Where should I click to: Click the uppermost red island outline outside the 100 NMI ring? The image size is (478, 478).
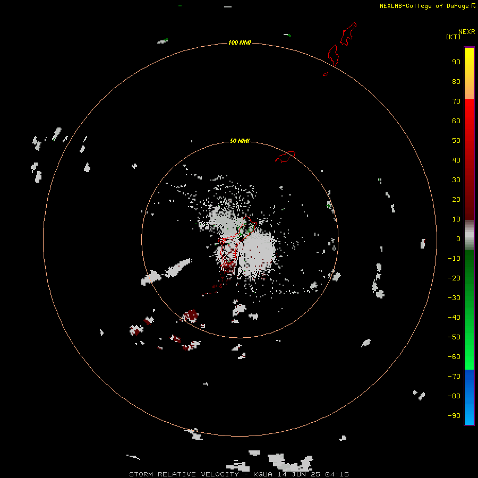[x=348, y=34]
